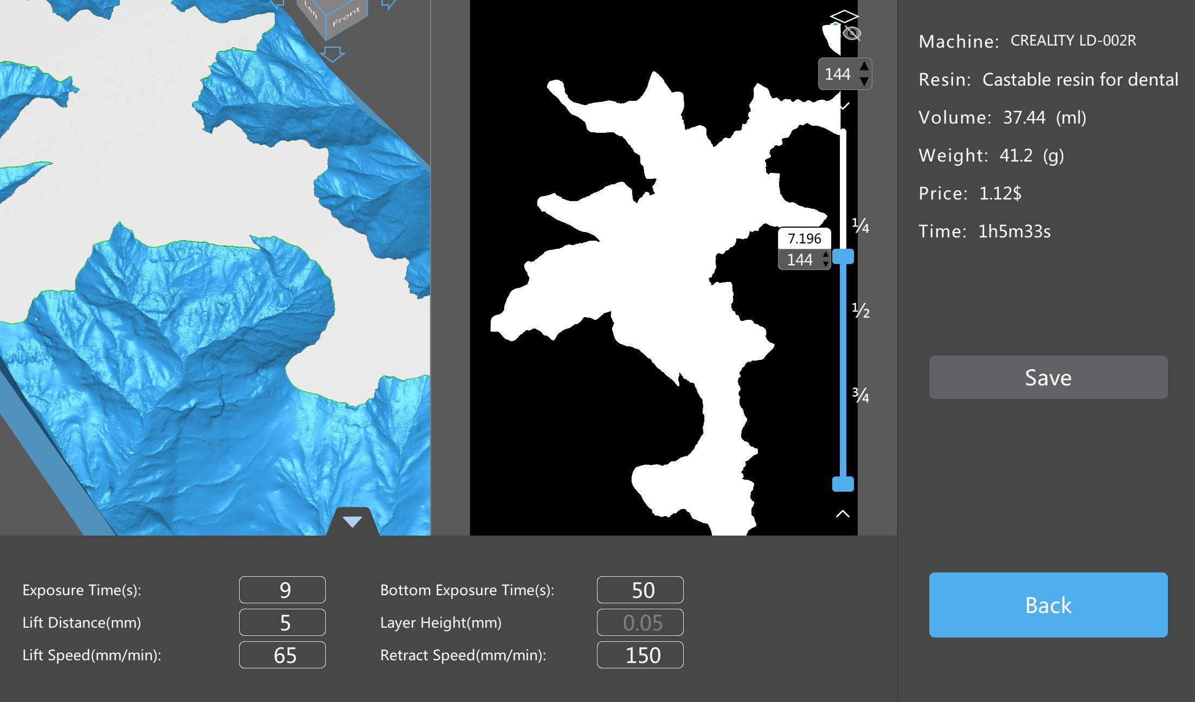Save the sliced file
The image size is (1195, 702).
(x=1048, y=377)
